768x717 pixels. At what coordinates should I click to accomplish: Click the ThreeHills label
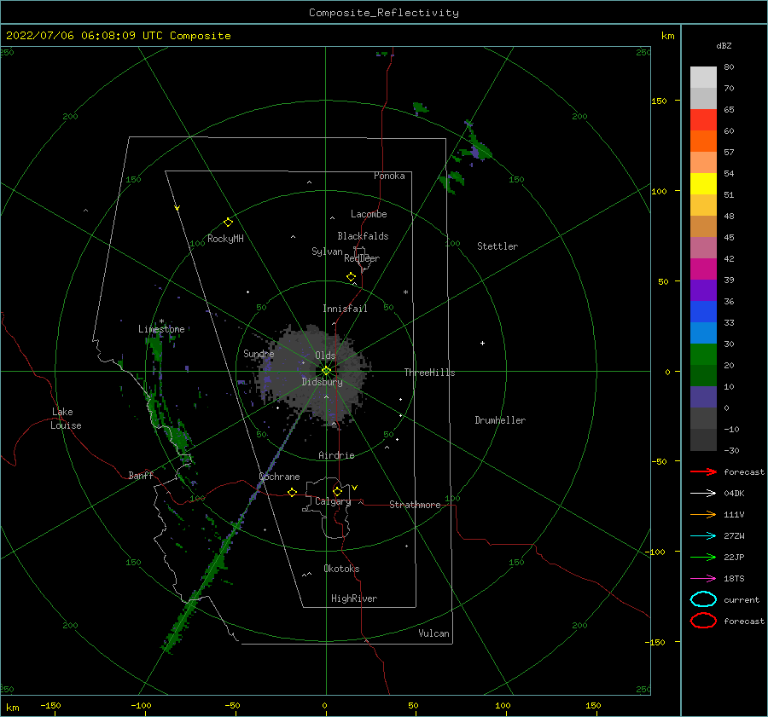point(429,373)
